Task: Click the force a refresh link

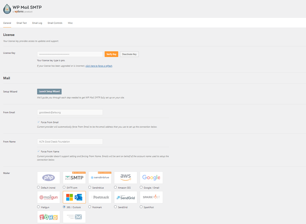Action: pos(99,66)
